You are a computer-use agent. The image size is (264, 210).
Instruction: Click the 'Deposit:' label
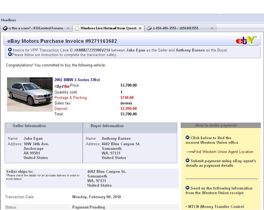(61, 108)
